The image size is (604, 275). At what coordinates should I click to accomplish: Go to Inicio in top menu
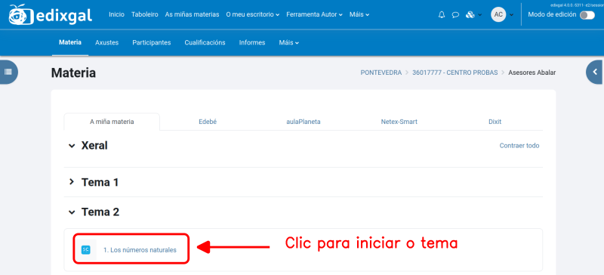tap(116, 14)
